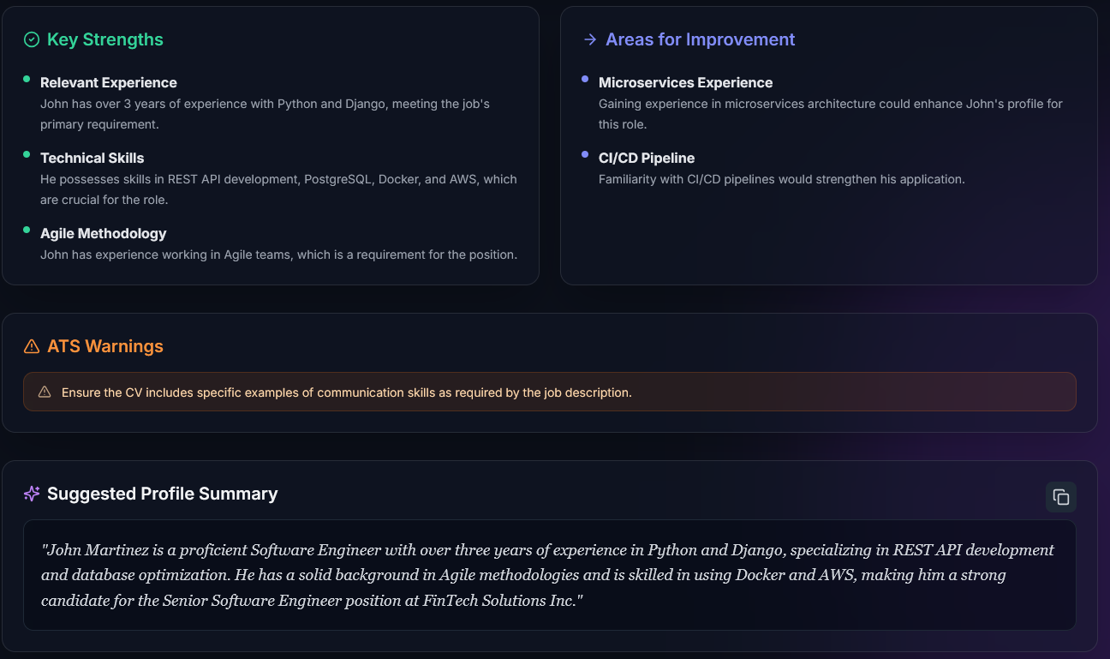Image resolution: width=1110 pixels, height=659 pixels.
Task: Click the Microservices Experience improvement title
Action: pos(685,82)
